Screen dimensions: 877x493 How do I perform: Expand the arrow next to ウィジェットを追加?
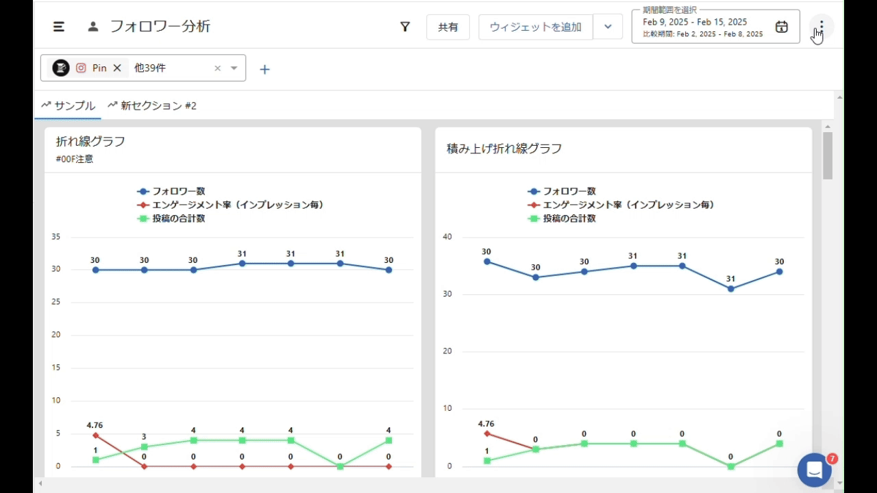coord(608,27)
